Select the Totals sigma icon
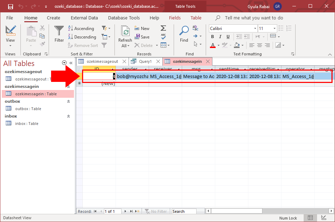This screenshot has width=335, height=222. 163,29
